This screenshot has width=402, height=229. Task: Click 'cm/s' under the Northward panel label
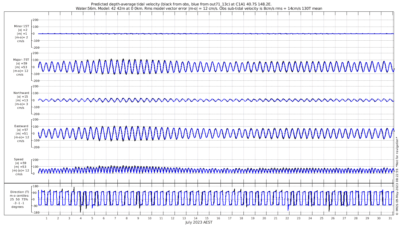21,108
